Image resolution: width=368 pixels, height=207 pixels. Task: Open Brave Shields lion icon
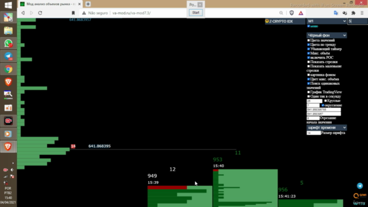coord(292,13)
